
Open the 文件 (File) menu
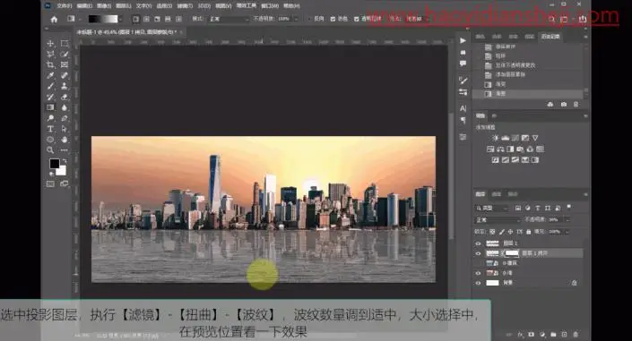point(65,6)
